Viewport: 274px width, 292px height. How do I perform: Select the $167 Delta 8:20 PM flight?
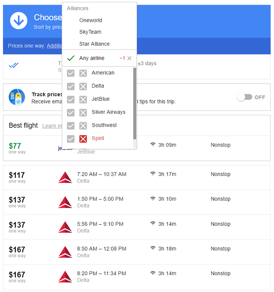coord(137,277)
